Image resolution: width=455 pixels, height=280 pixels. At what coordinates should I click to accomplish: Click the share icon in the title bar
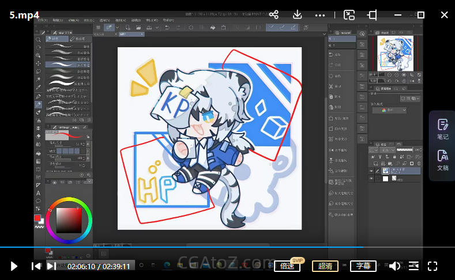[x=274, y=14]
